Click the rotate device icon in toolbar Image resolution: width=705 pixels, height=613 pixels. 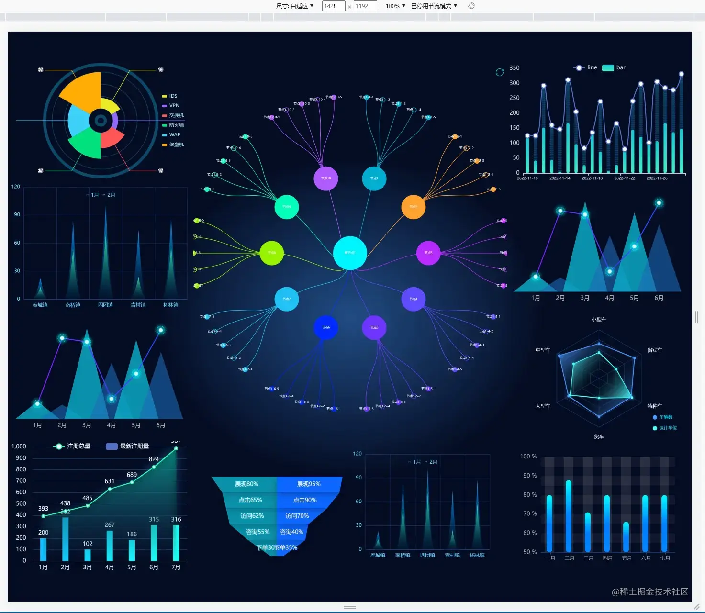(471, 6)
